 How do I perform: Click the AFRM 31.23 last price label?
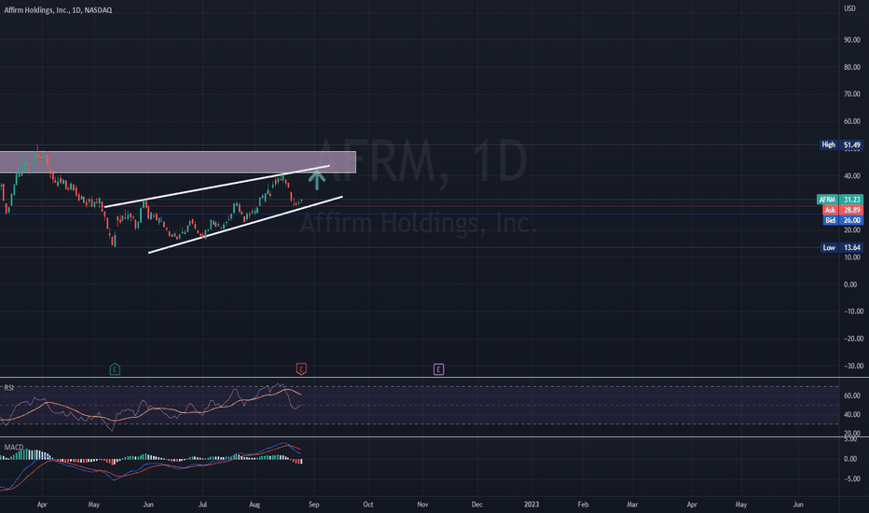(839, 200)
